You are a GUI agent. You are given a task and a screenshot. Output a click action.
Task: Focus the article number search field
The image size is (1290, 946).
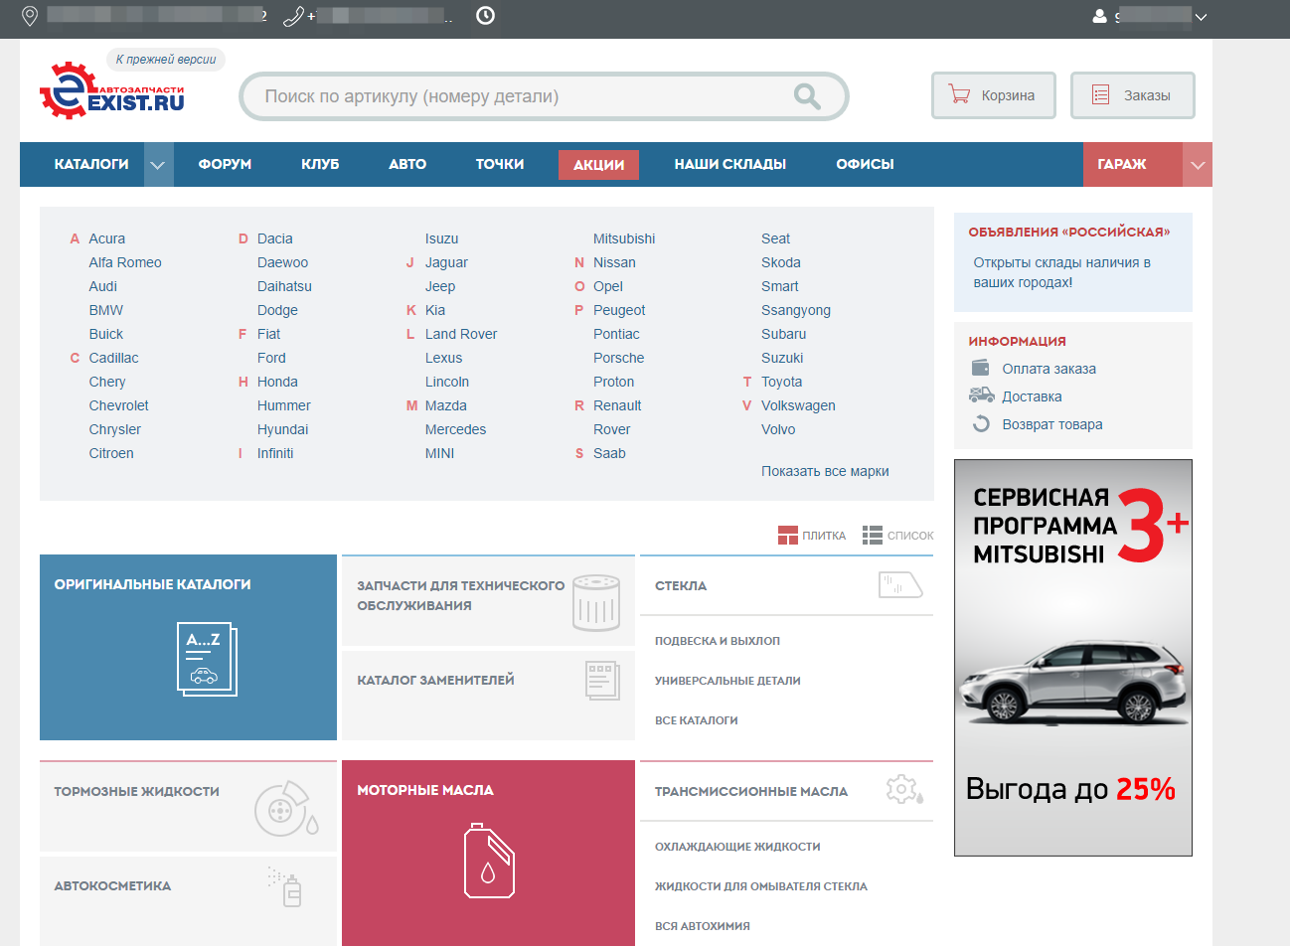pos(544,96)
